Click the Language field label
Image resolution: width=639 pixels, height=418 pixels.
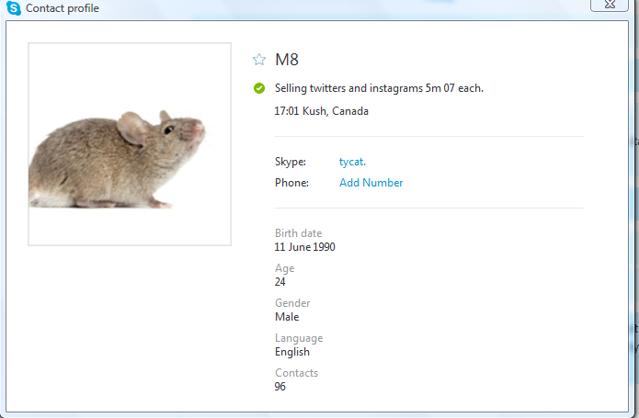pyautogui.click(x=299, y=338)
